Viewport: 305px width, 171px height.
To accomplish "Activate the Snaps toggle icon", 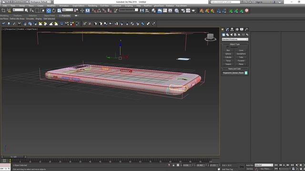I will tap(94, 10).
